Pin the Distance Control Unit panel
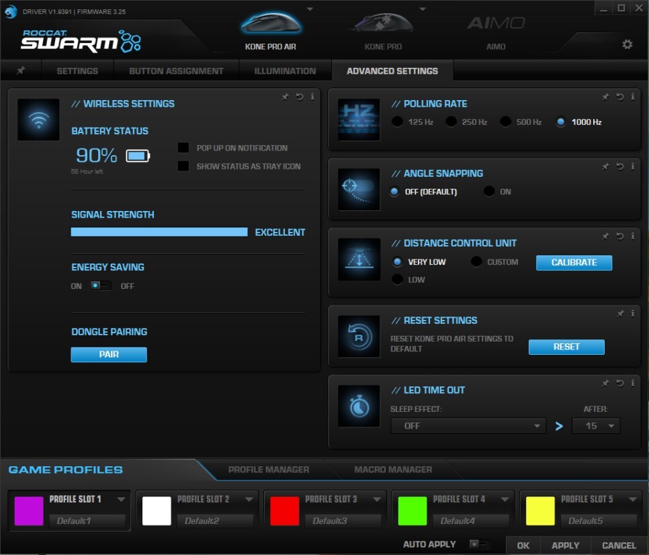 [x=605, y=237]
